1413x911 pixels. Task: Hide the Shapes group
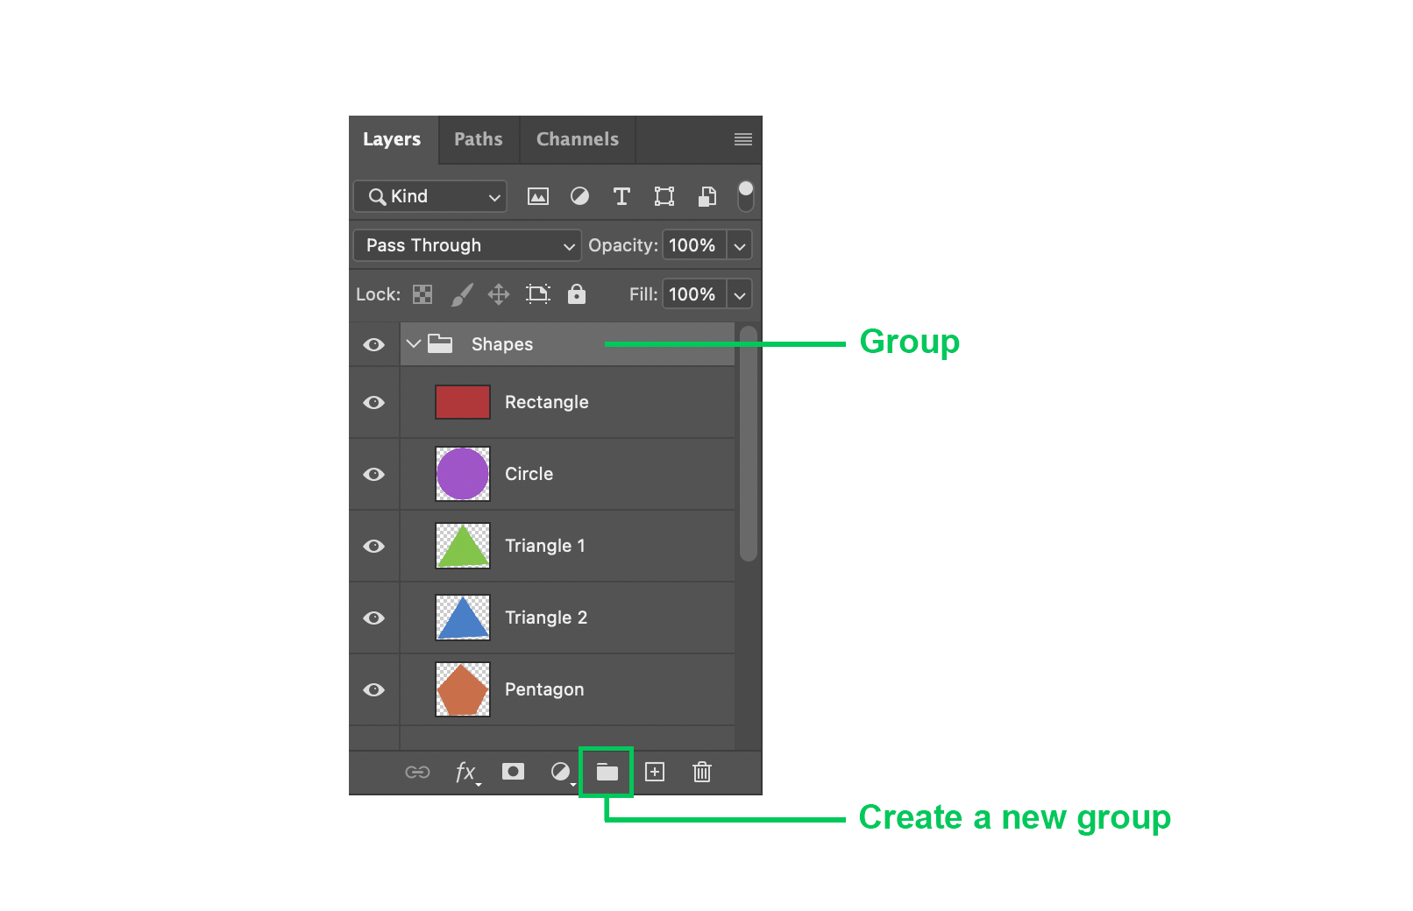click(374, 344)
